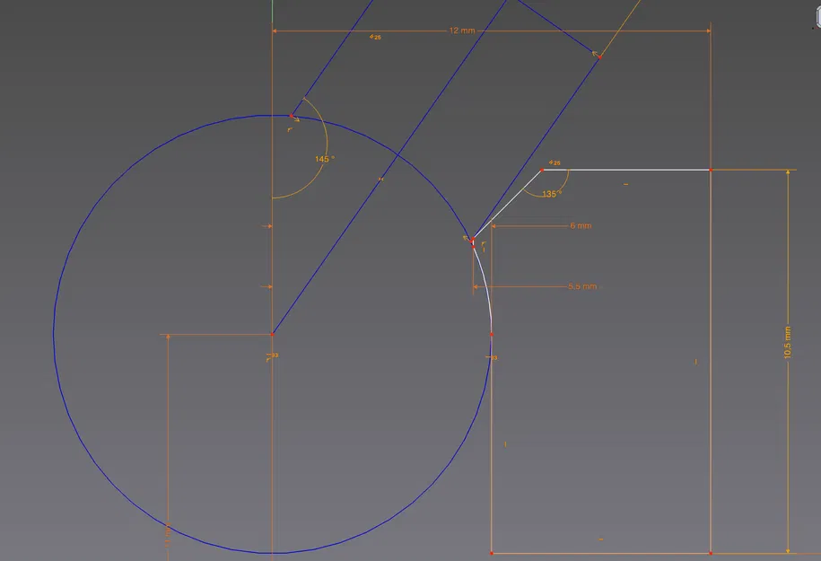821x561 pixels.
Task: Select the left endpoint of white horizontal line
Action: (542, 170)
